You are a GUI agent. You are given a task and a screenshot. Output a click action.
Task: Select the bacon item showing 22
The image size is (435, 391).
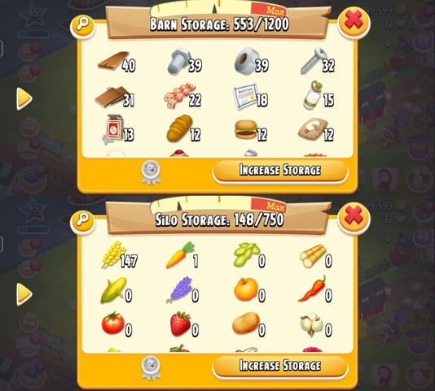(182, 96)
